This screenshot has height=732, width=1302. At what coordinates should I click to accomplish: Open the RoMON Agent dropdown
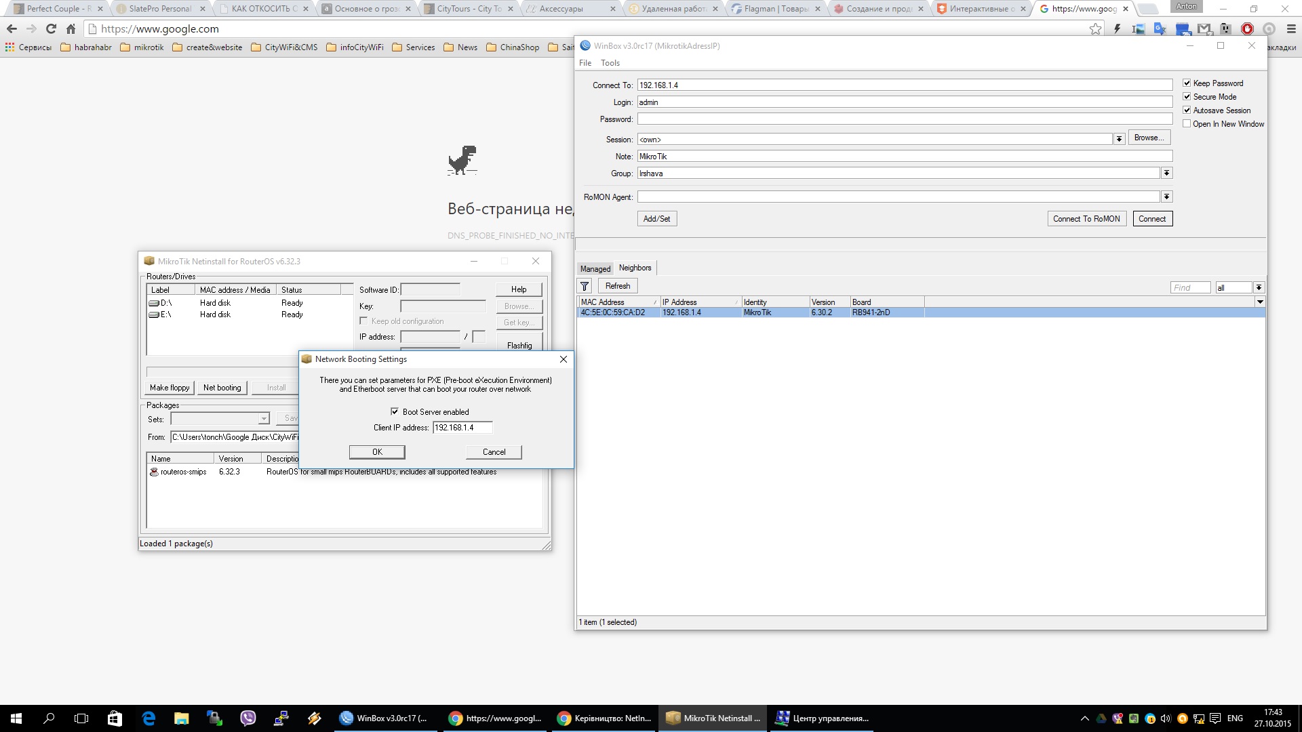click(x=1166, y=197)
